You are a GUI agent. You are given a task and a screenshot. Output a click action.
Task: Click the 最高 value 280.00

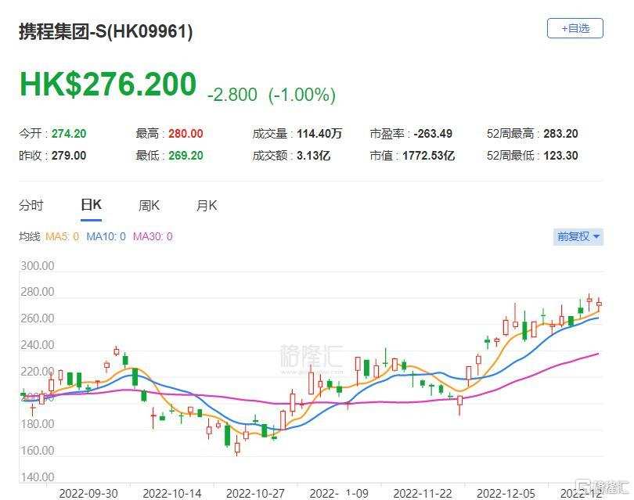[x=186, y=134]
